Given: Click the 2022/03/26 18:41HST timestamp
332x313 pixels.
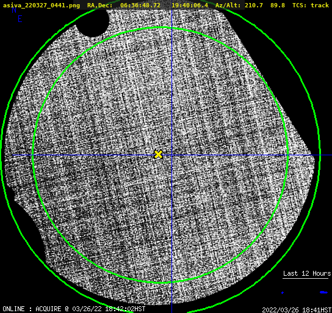Looking at the screenshot, I should tap(297, 310).
